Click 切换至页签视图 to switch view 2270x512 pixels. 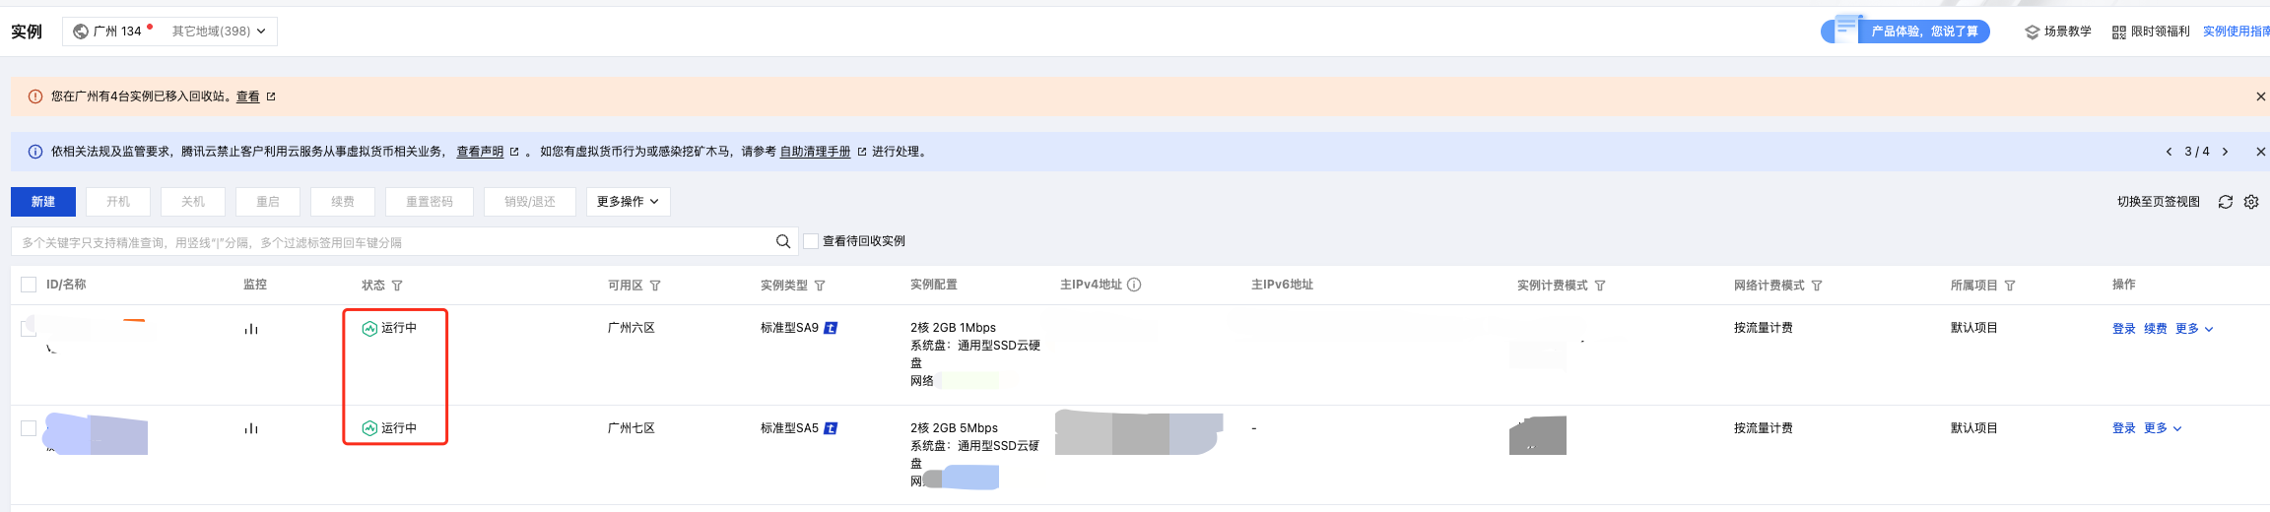[2158, 202]
